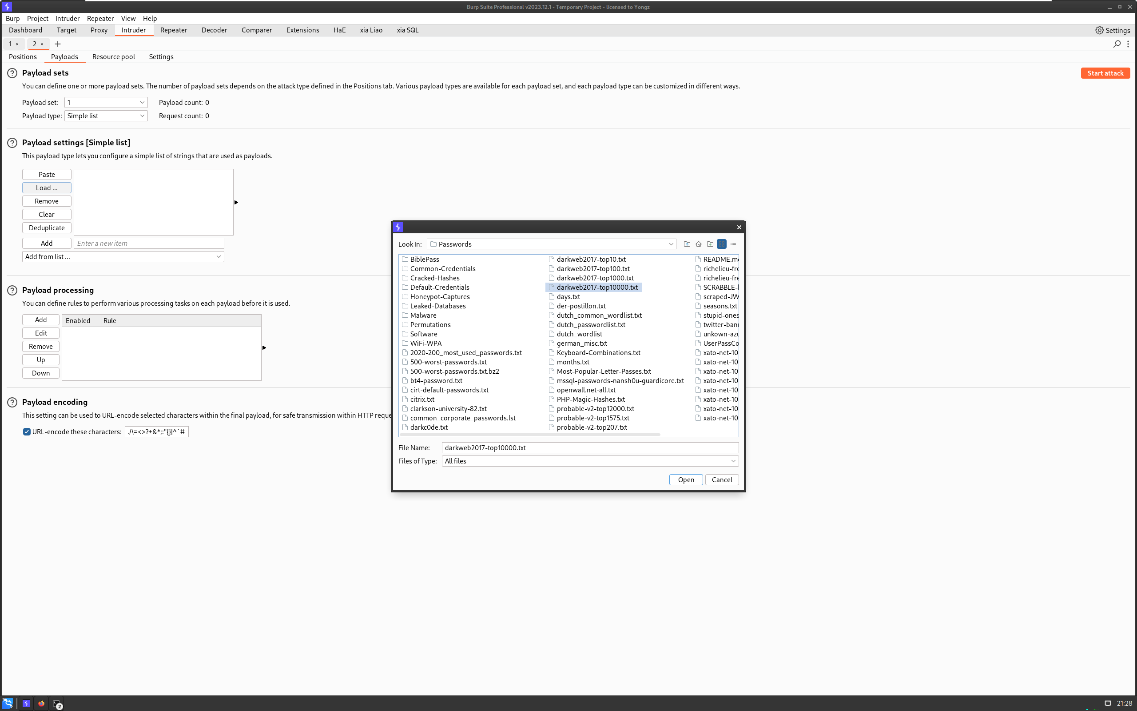
Task: Close Intruder tab 2
Action: 42,44
